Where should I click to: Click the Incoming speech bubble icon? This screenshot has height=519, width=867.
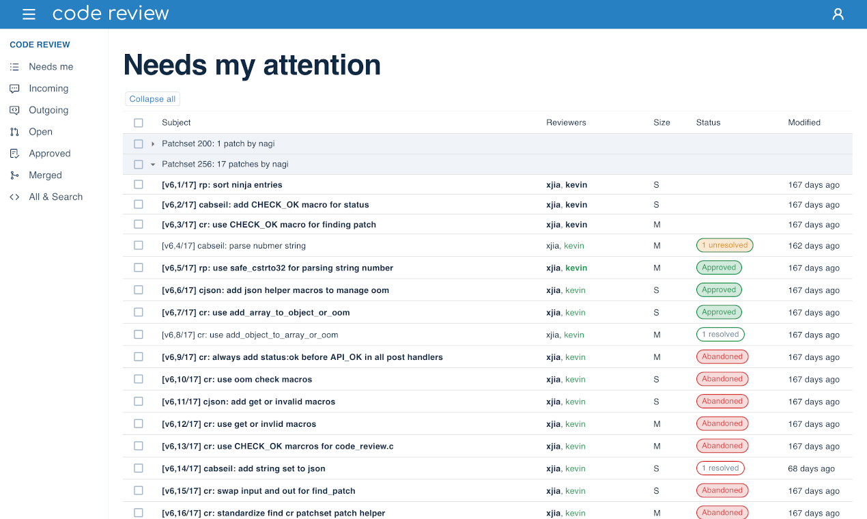click(x=14, y=89)
